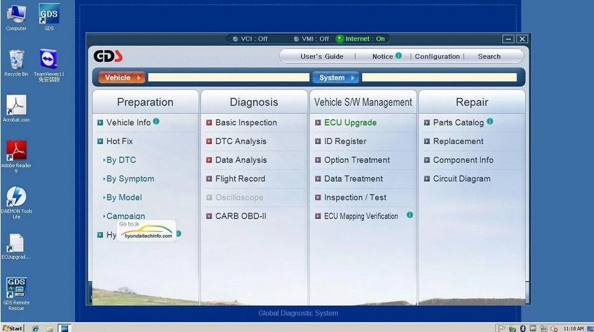Viewport: 594px width, 332px height.
Task: Open the Configuration menu
Action: tap(437, 56)
